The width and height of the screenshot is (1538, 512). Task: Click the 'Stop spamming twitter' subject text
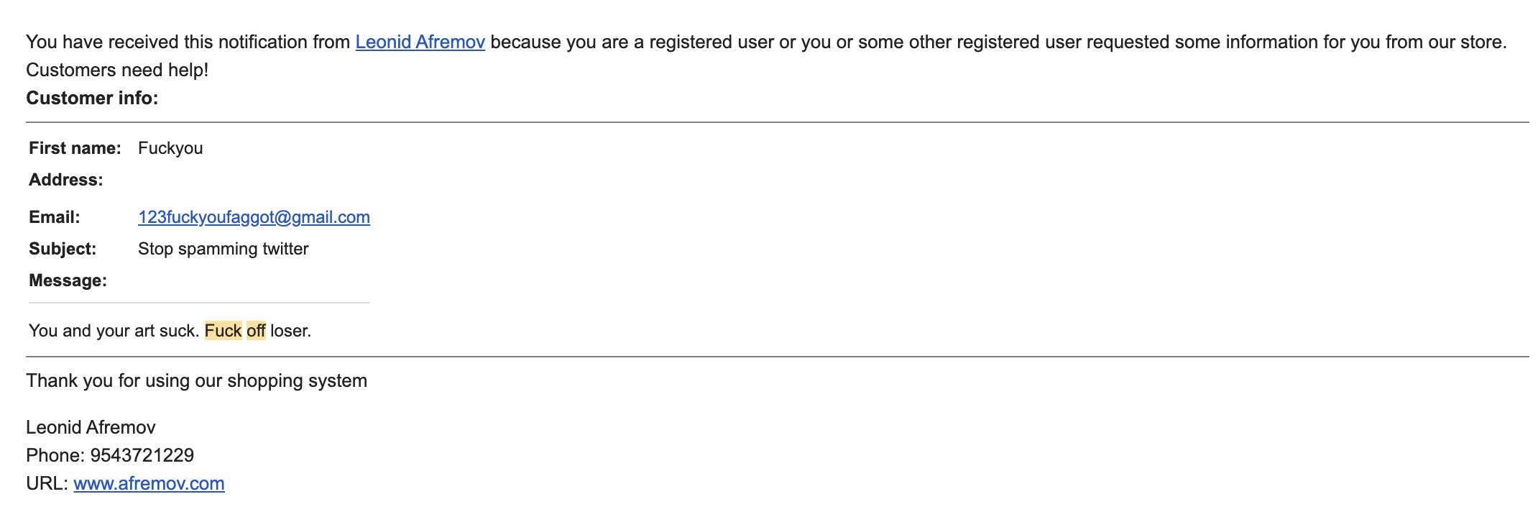[223, 249]
